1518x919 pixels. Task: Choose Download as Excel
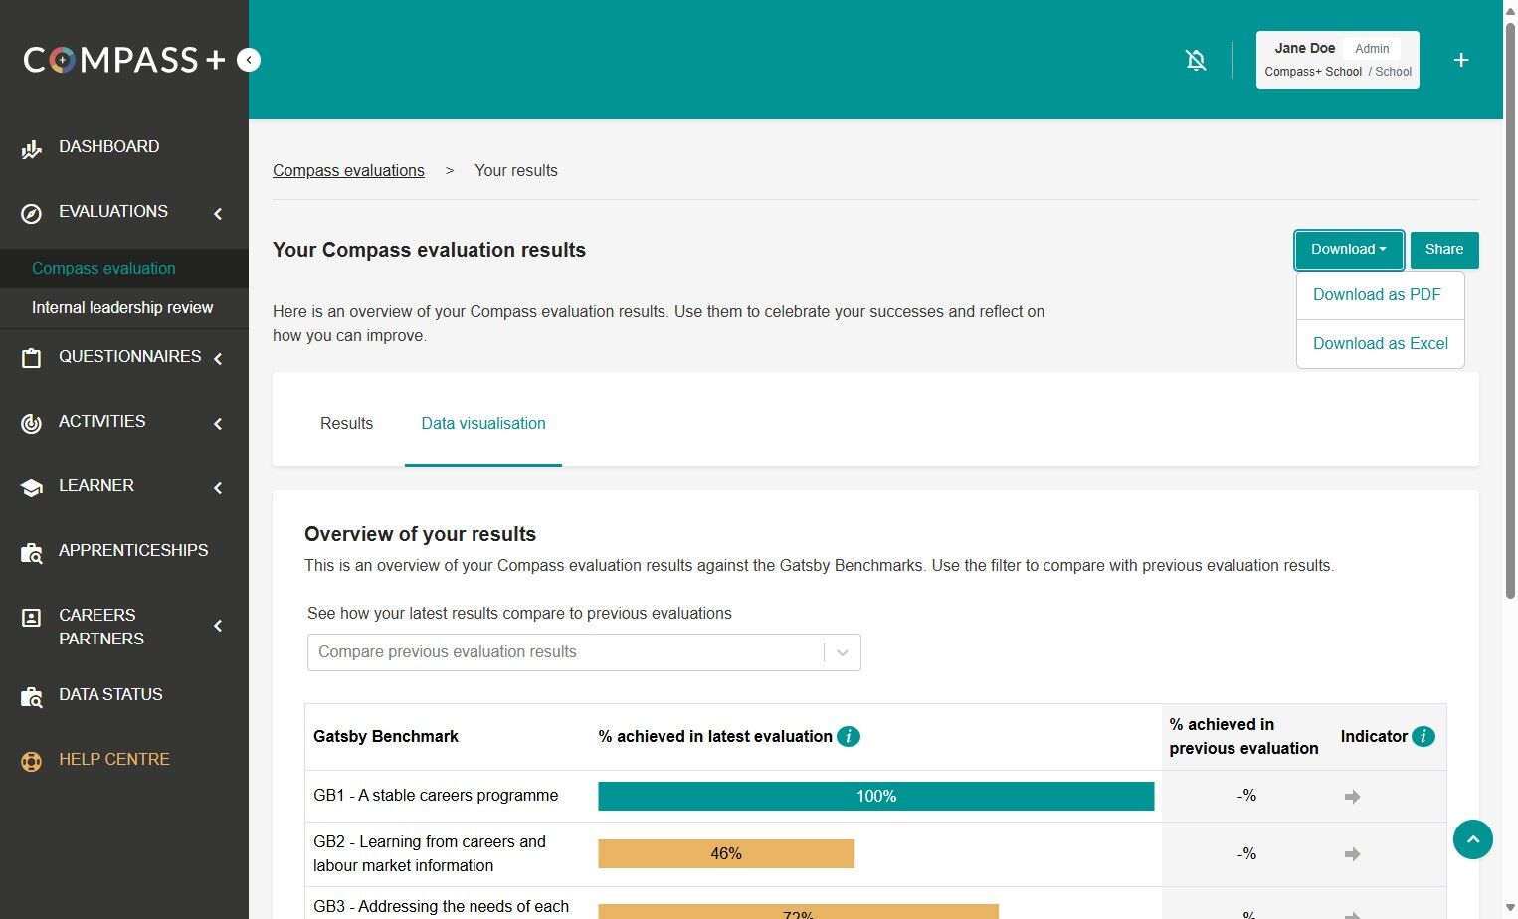[1381, 343]
